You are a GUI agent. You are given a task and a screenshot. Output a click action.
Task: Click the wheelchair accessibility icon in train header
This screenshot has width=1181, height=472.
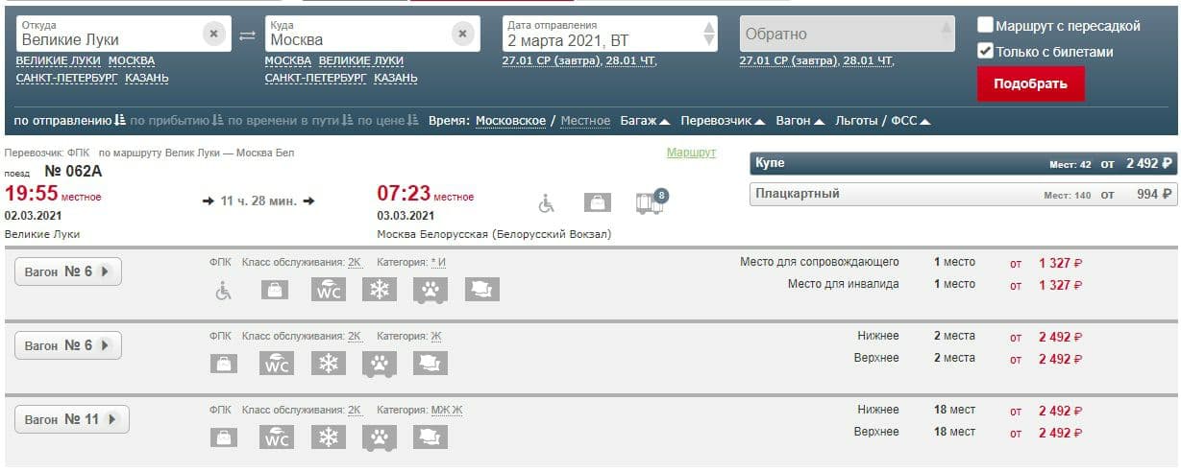coord(546,203)
